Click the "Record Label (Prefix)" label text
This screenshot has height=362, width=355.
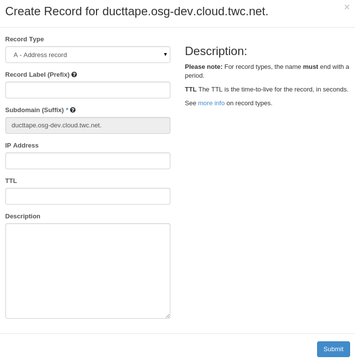37,75
